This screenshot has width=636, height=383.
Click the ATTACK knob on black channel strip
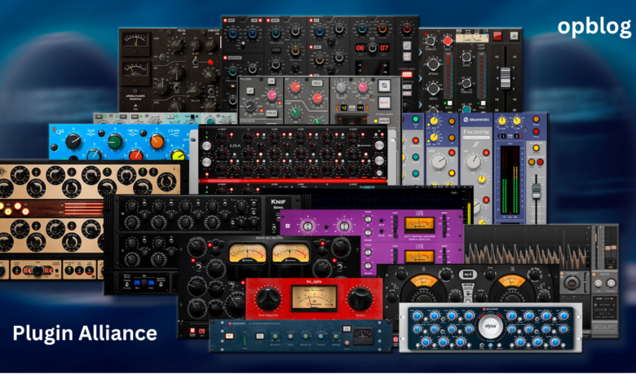pyautogui.click(x=433, y=64)
